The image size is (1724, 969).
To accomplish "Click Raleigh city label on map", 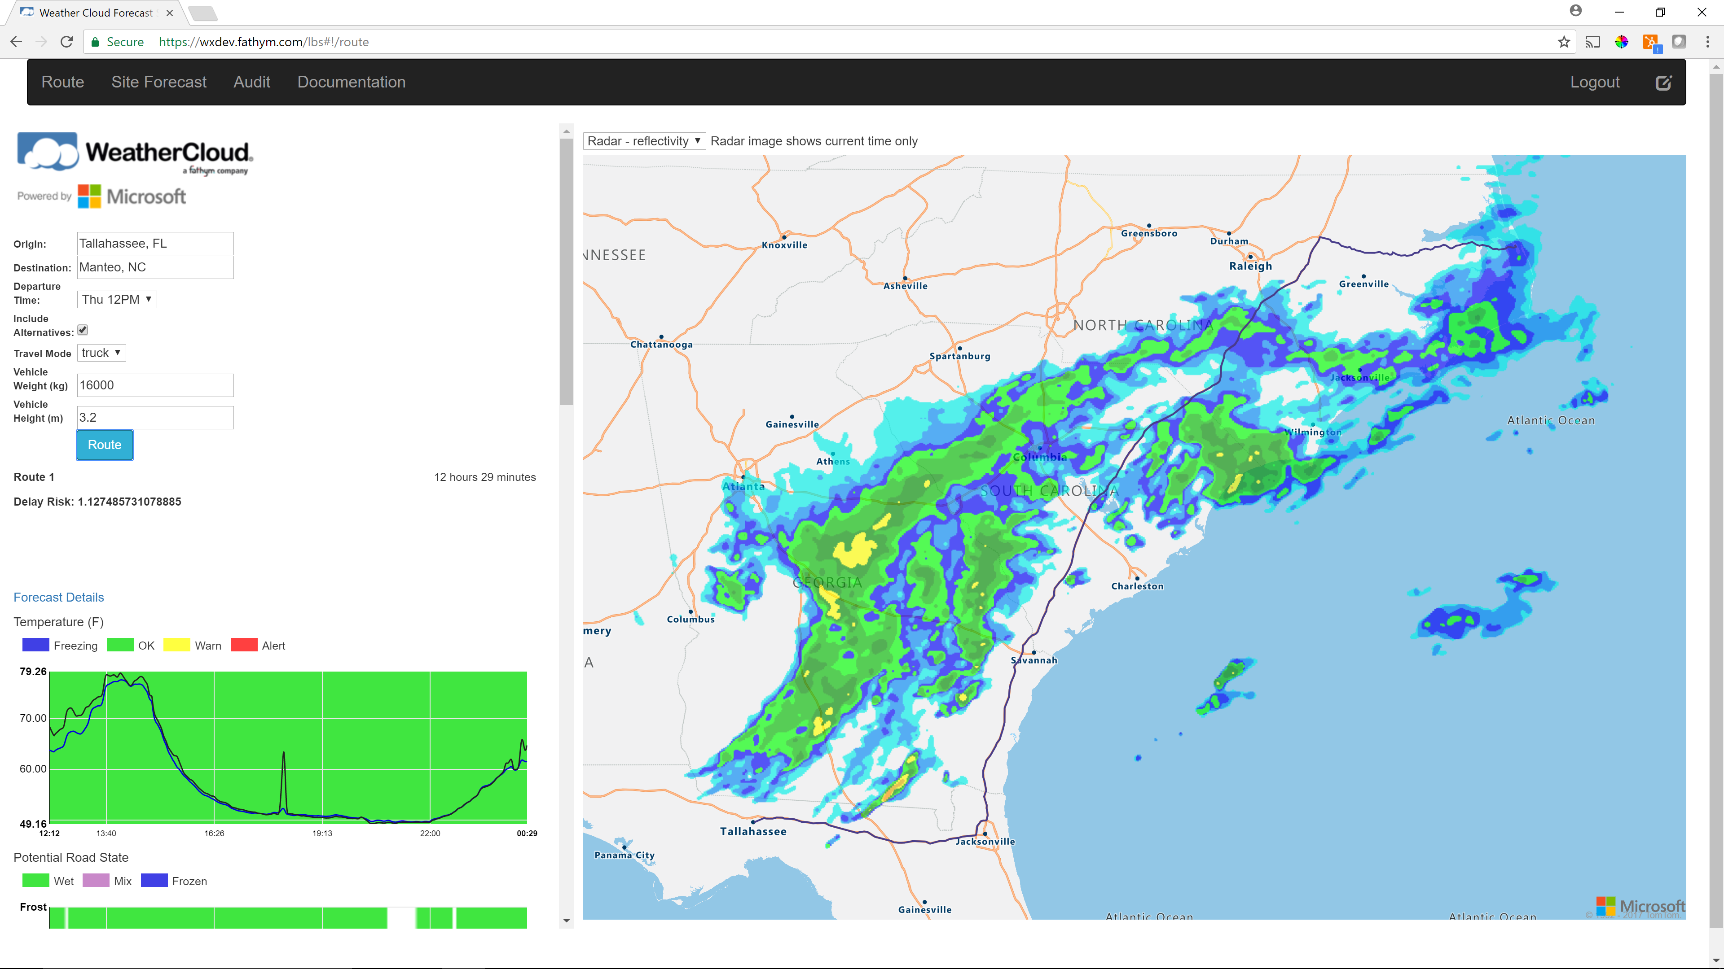I will (1250, 266).
